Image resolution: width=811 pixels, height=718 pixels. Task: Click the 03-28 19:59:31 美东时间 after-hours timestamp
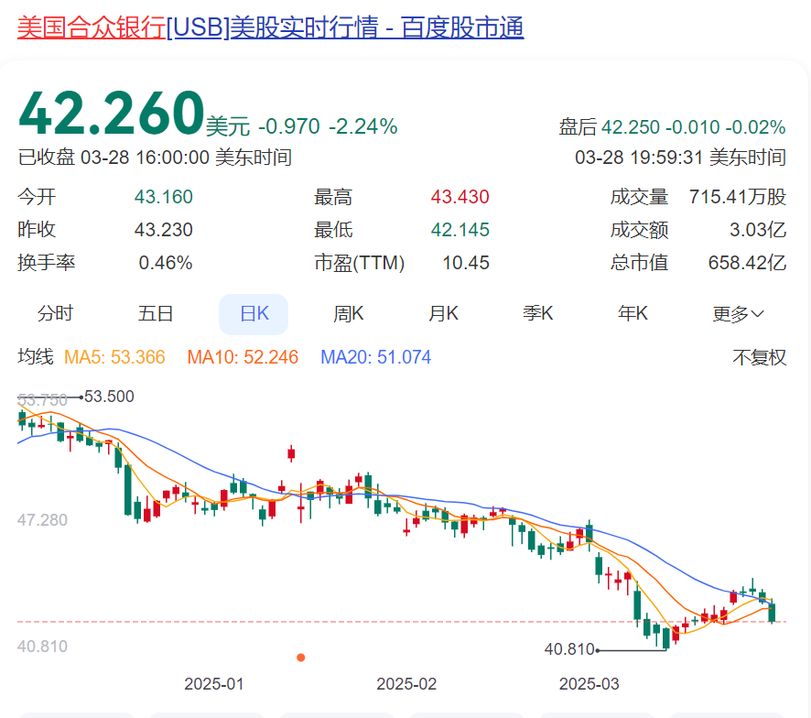tap(681, 157)
